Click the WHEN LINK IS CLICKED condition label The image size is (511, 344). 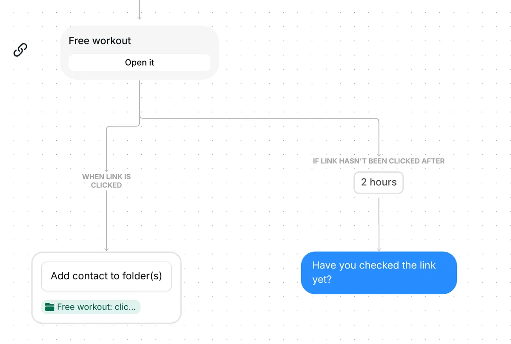coord(106,181)
